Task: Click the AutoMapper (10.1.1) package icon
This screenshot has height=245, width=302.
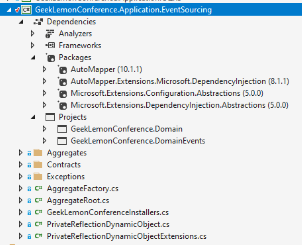Action: pyautogui.click(x=62, y=70)
